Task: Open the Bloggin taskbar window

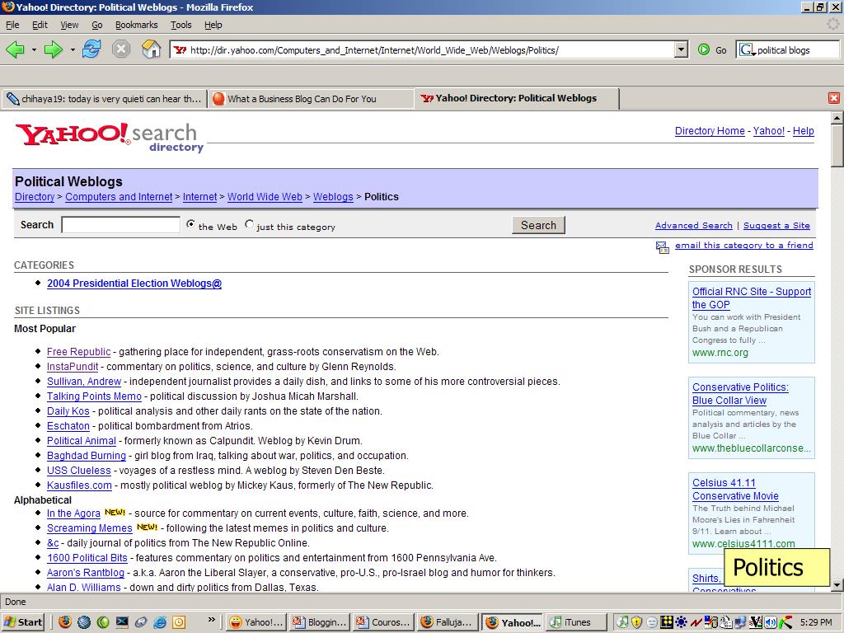Action: click(320, 622)
